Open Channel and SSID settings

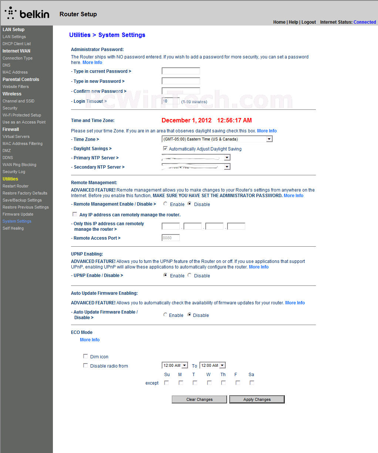(x=18, y=101)
